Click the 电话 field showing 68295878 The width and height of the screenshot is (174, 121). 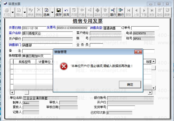(x=144, y=33)
